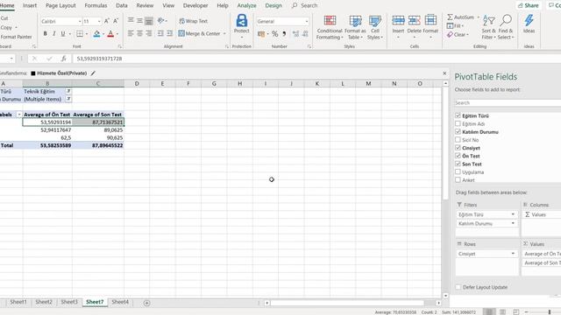Increase font size with larger A
Viewport: 561px width, 315px height.
(x=107, y=21)
